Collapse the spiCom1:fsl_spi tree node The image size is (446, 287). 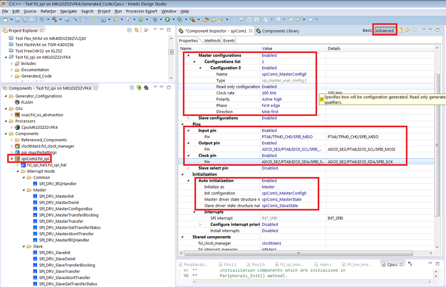coord(12,159)
